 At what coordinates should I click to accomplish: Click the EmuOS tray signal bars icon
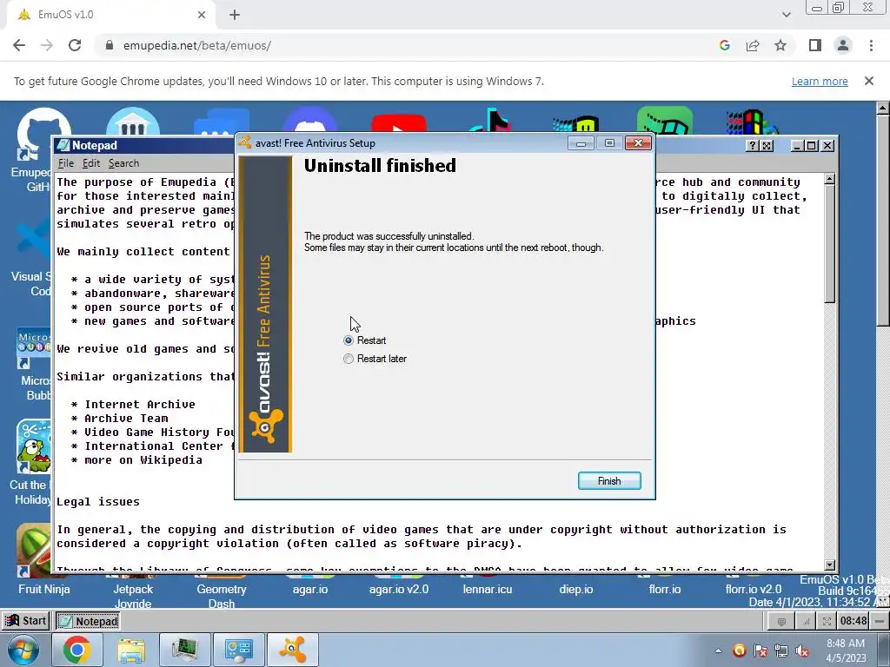805,622
